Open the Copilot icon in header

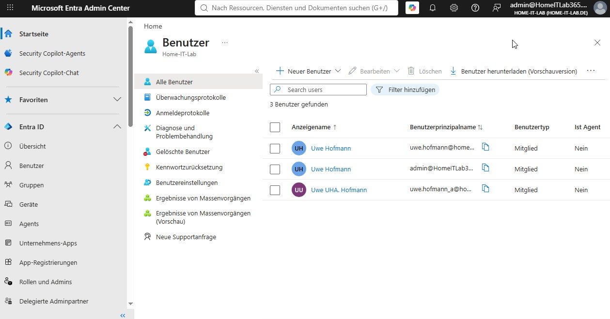click(x=412, y=8)
